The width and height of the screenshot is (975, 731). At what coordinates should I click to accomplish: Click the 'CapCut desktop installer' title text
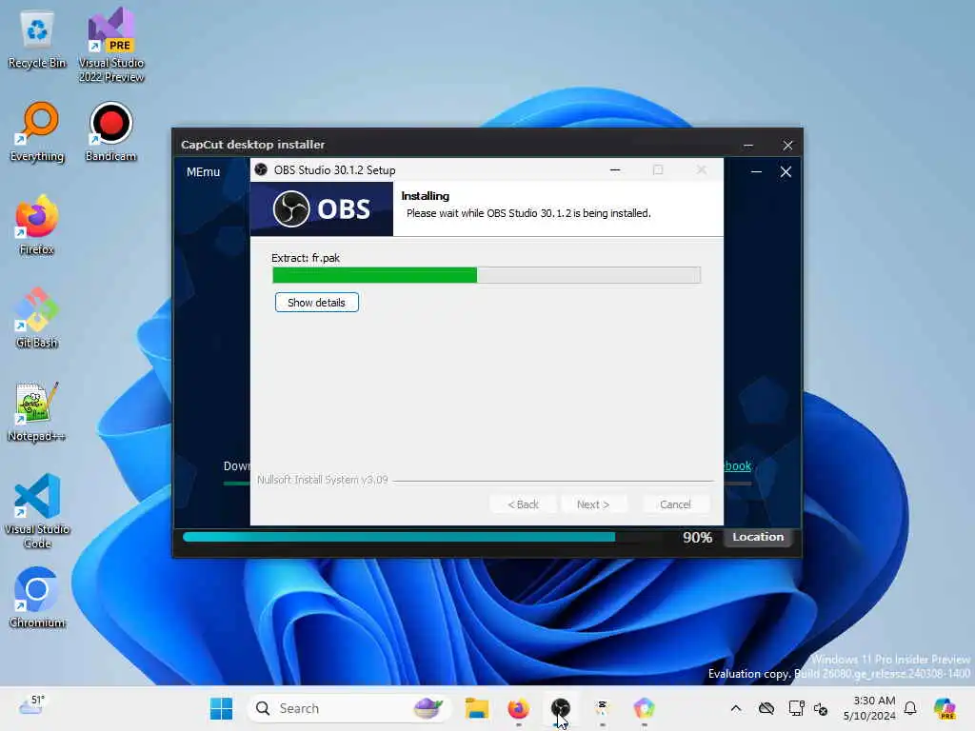pos(252,145)
